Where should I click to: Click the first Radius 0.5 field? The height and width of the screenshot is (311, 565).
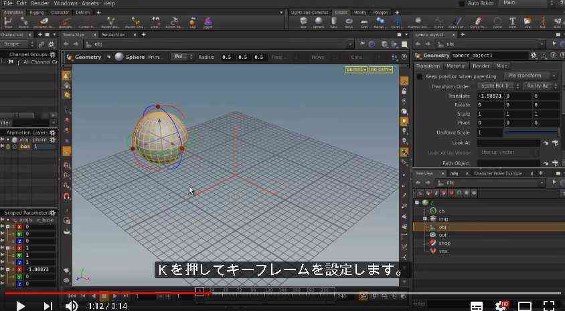point(226,57)
